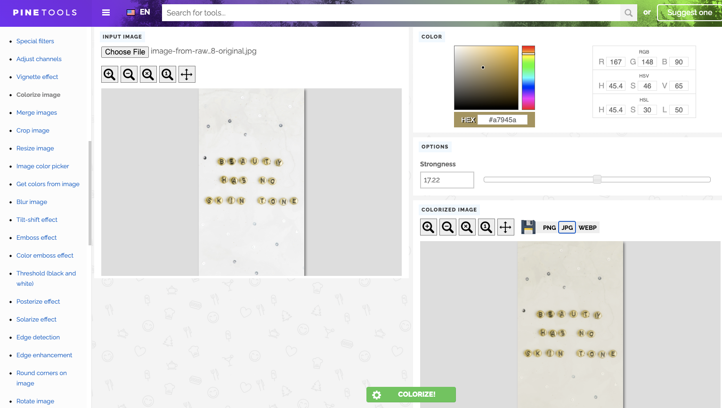Open the hamburger navigation menu
The image size is (722, 408).
(x=105, y=12)
